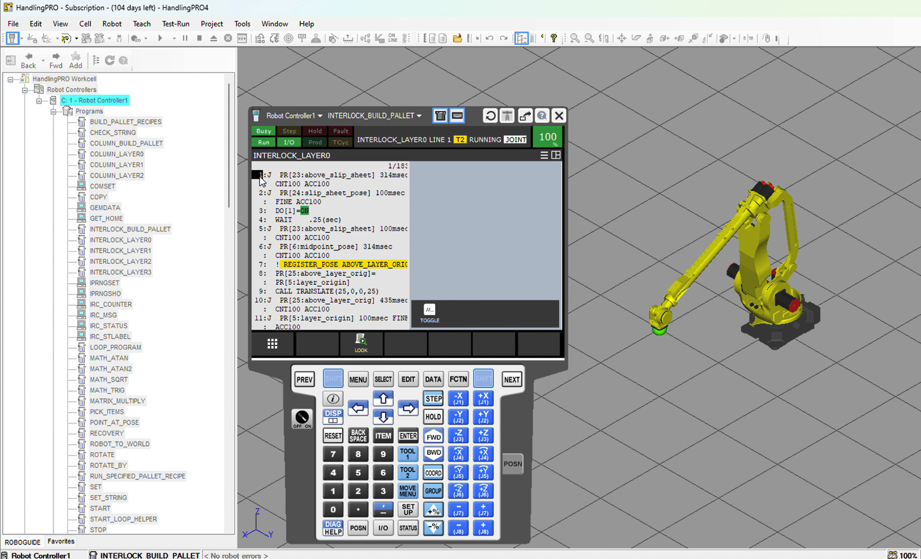Run the simulation with the Play icon
921x559 pixels.
tap(160, 38)
